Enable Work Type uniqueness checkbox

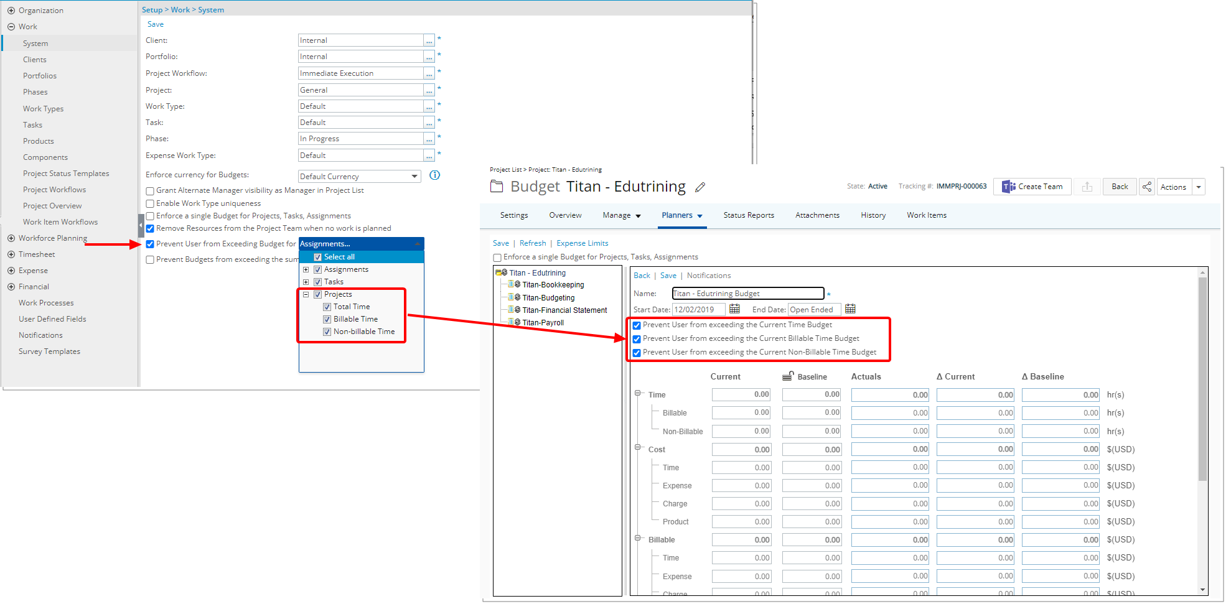click(150, 204)
